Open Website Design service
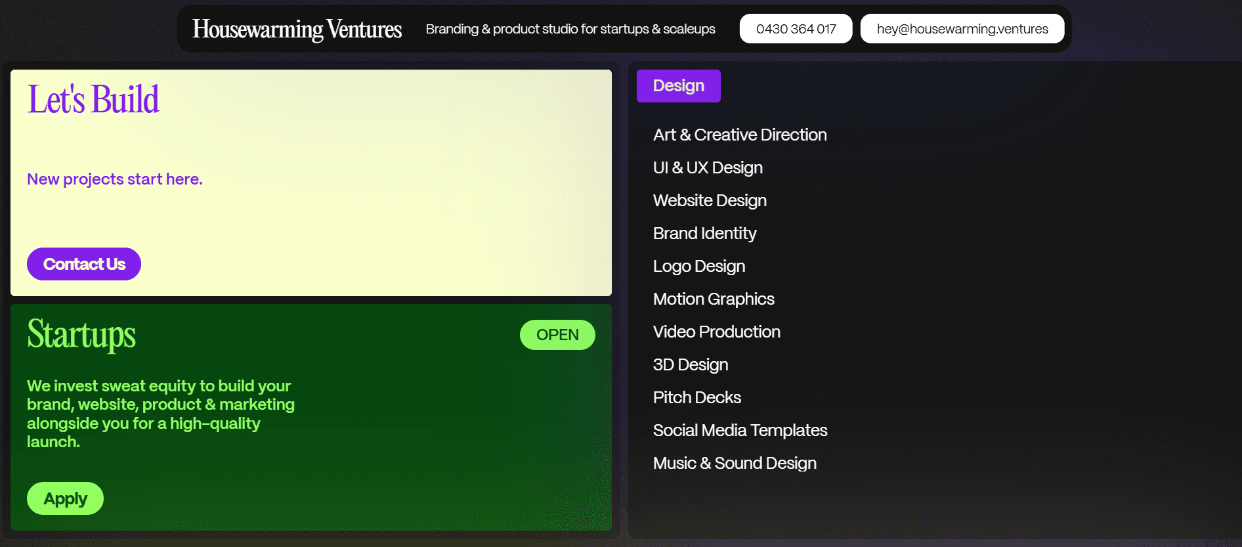Image resolution: width=1242 pixels, height=547 pixels. click(710, 200)
